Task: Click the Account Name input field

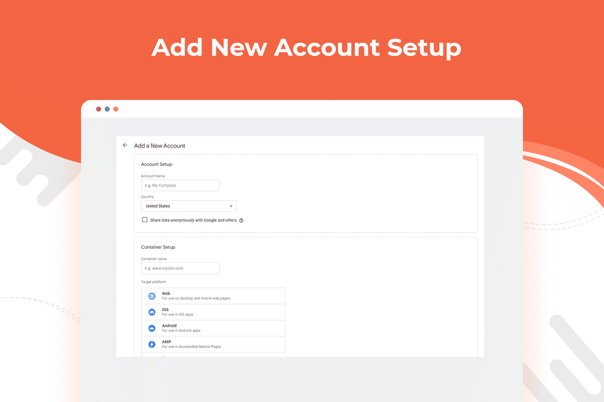Action: click(180, 185)
